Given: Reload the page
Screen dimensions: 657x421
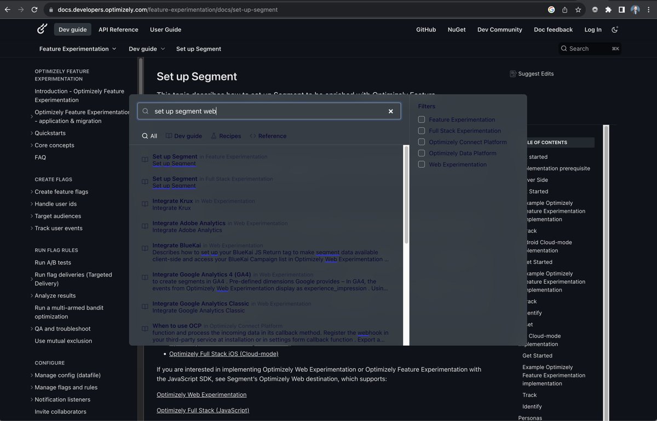Looking at the screenshot, I should tap(34, 10).
